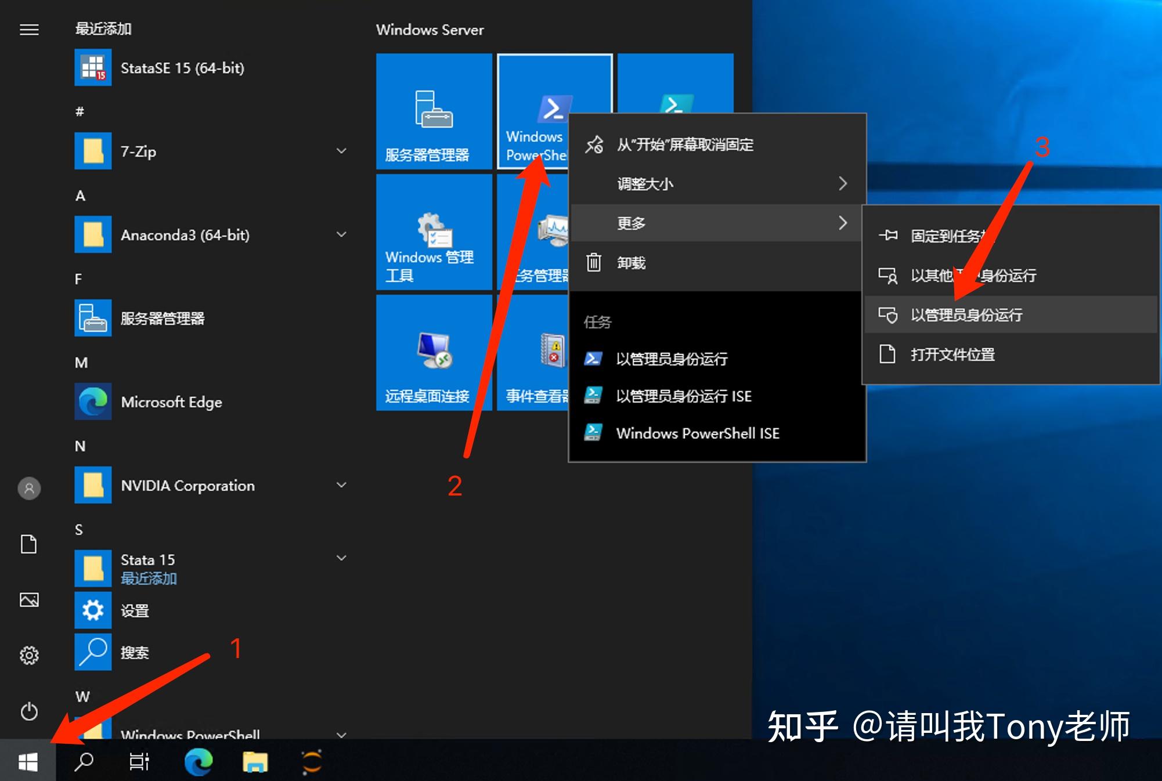
Task: Select Windows PowerShell ISE task entry
Action: pyautogui.click(x=717, y=433)
